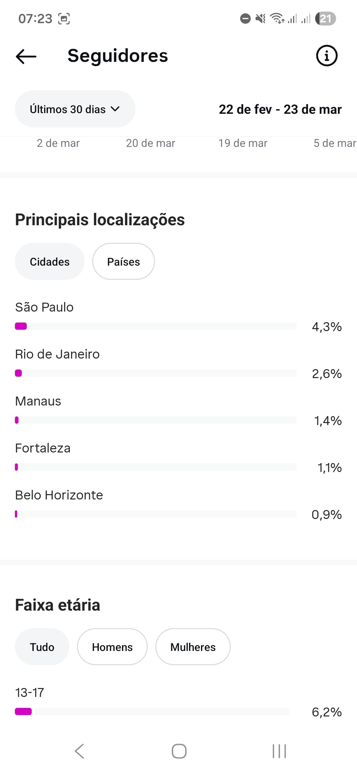The height and width of the screenshot is (774, 357).
Task: Open the Últimos 30 dias dropdown
Action: point(68,109)
